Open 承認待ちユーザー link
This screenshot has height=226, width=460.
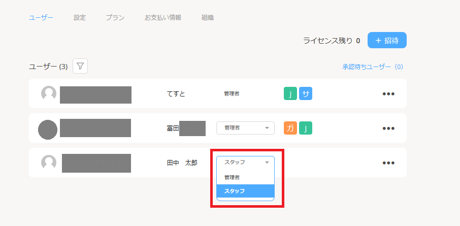[x=372, y=67]
